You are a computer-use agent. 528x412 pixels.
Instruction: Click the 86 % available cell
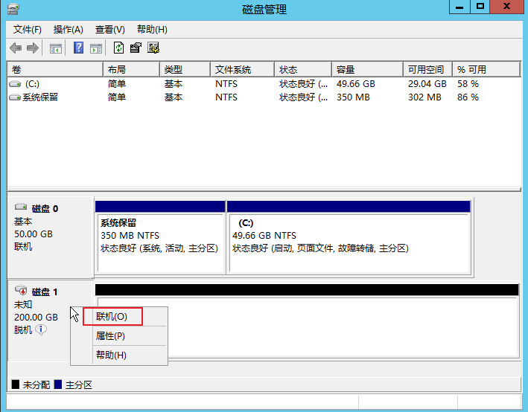(x=468, y=97)
